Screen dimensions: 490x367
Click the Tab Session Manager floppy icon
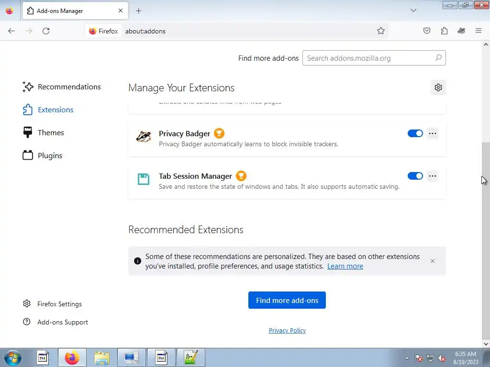click(x=144, y=179)
